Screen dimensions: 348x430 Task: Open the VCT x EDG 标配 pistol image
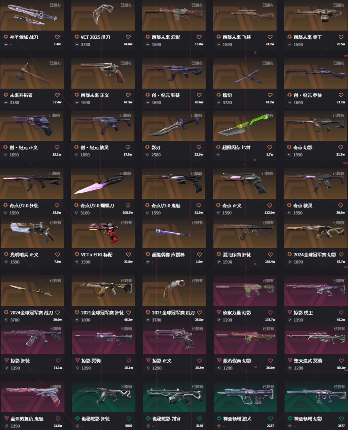103,233
